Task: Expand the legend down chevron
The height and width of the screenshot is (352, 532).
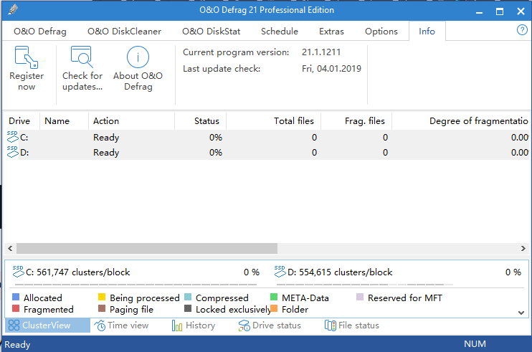Action: tap(521, 313)
